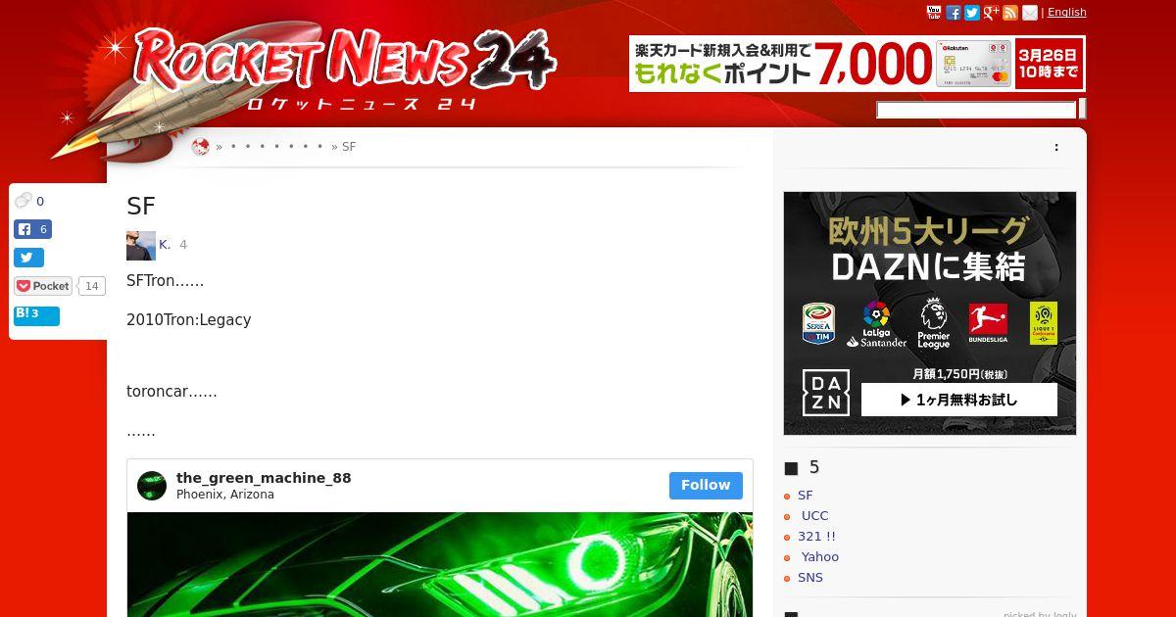Open ranking entry 321 !!
Viewport: 1176px width, 617px height.
816,537
